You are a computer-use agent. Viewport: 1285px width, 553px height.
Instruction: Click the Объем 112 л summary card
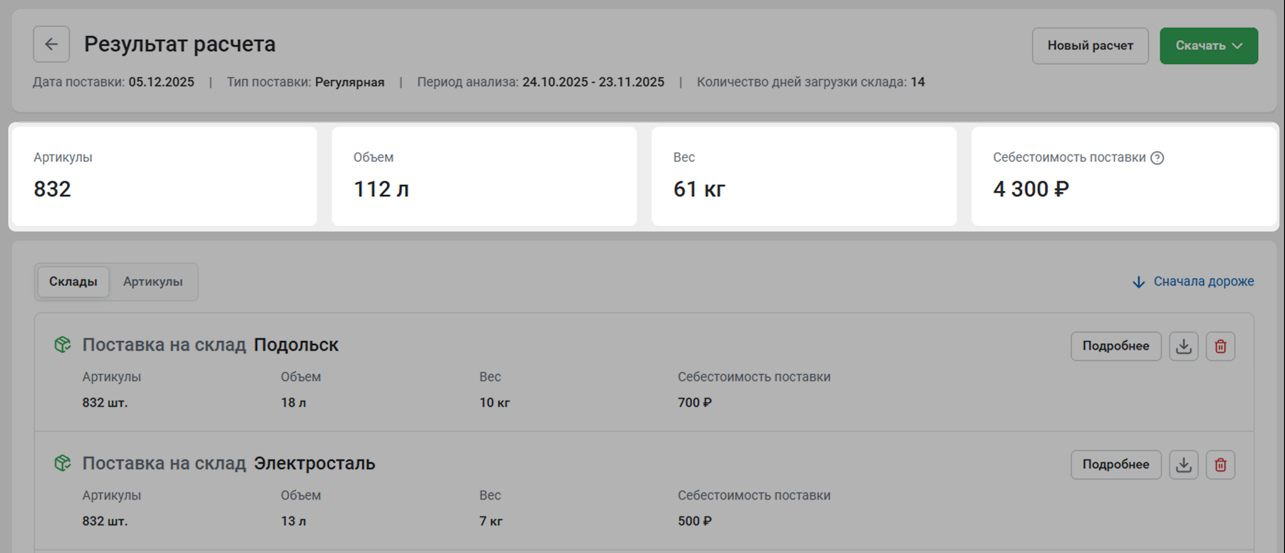pos(484,176)
